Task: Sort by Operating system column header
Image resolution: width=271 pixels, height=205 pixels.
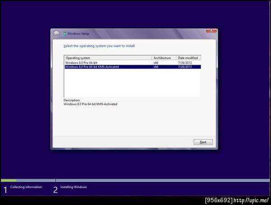Action: [x=108, y=58]
